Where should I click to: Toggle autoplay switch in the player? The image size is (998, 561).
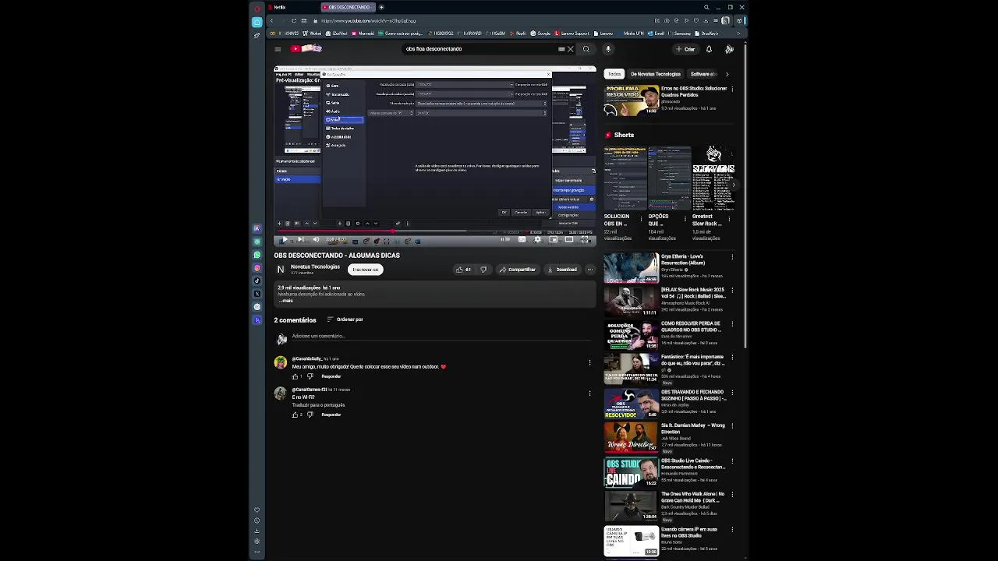tap(505, 240)
